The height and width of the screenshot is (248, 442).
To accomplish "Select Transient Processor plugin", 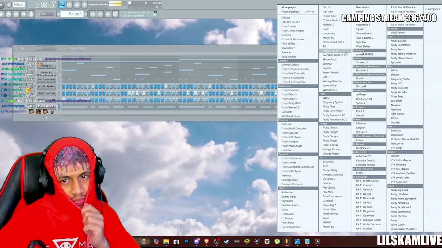I will (x=292, y=184).
